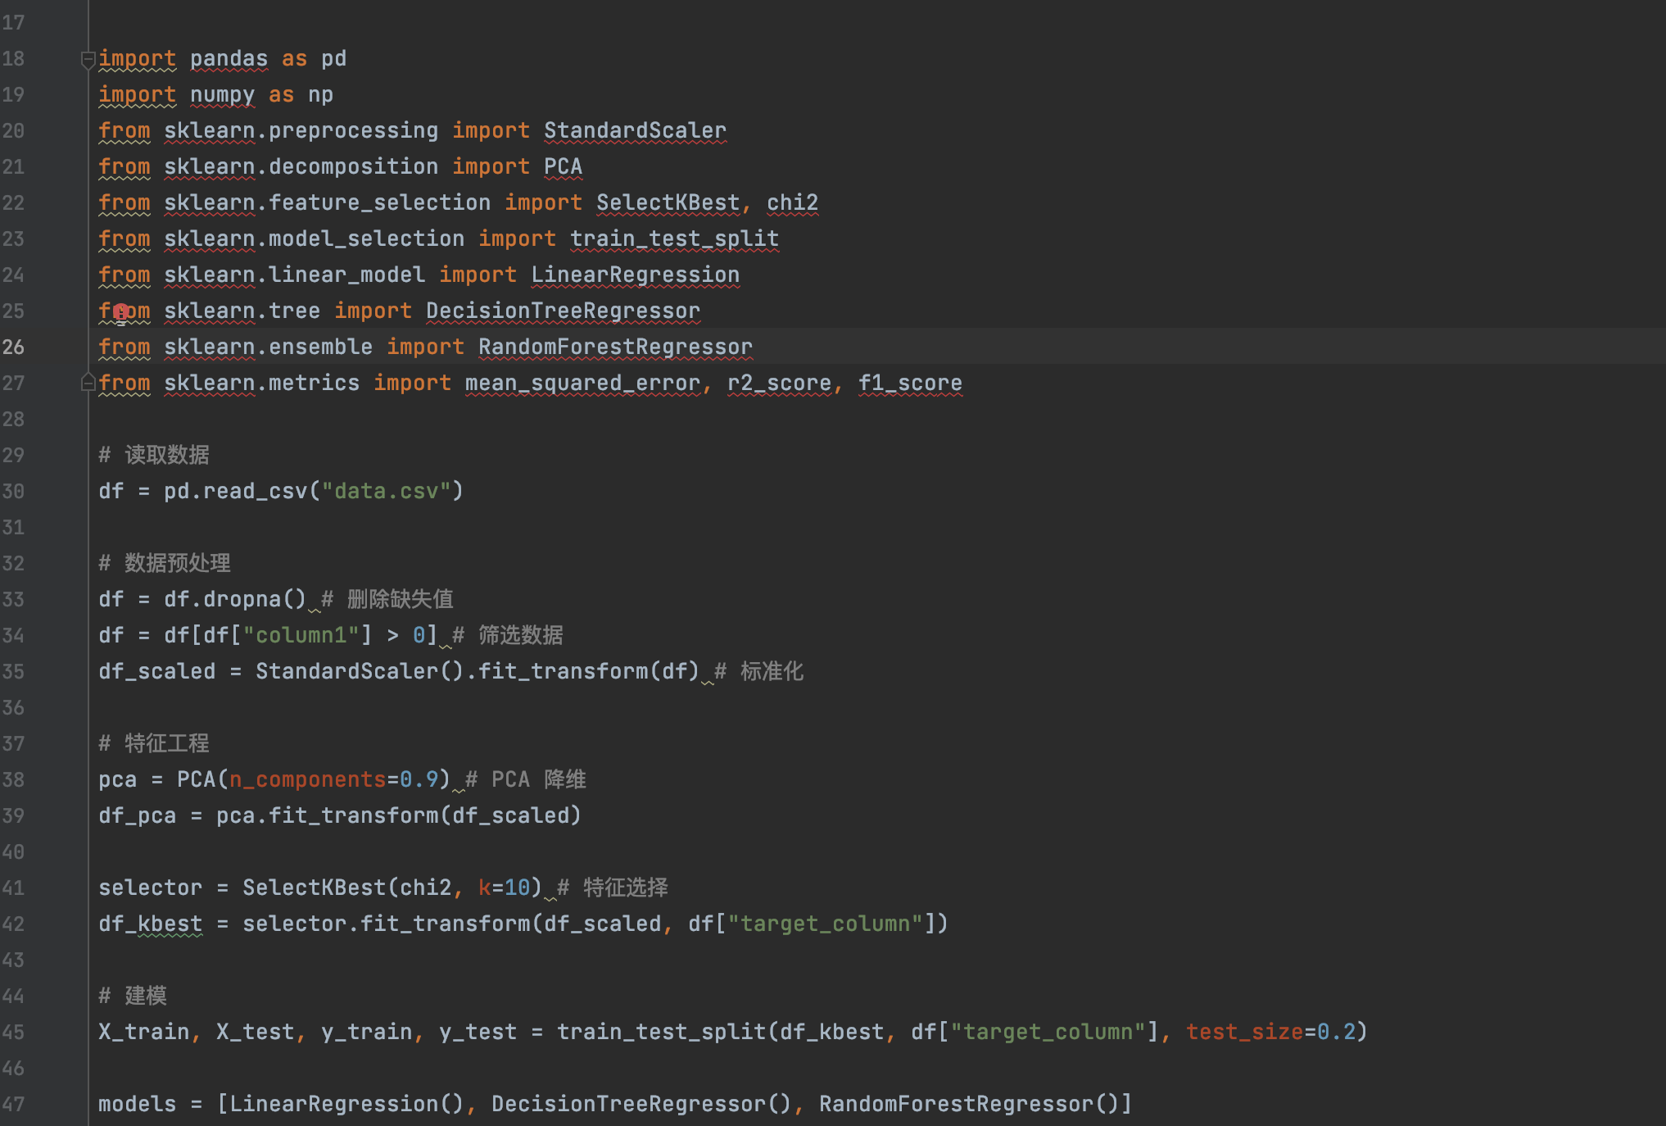
Task: Click the 'models' variable on line 47
Action: [x=137, y=1105]
